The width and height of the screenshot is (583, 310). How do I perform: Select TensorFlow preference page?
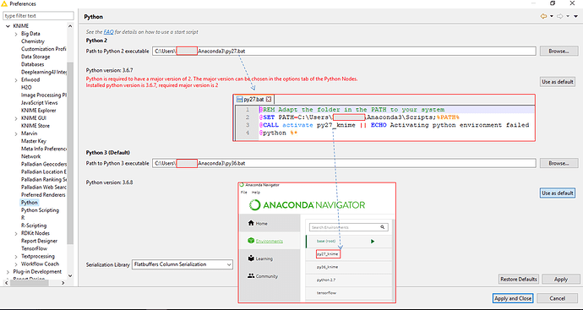34,248
